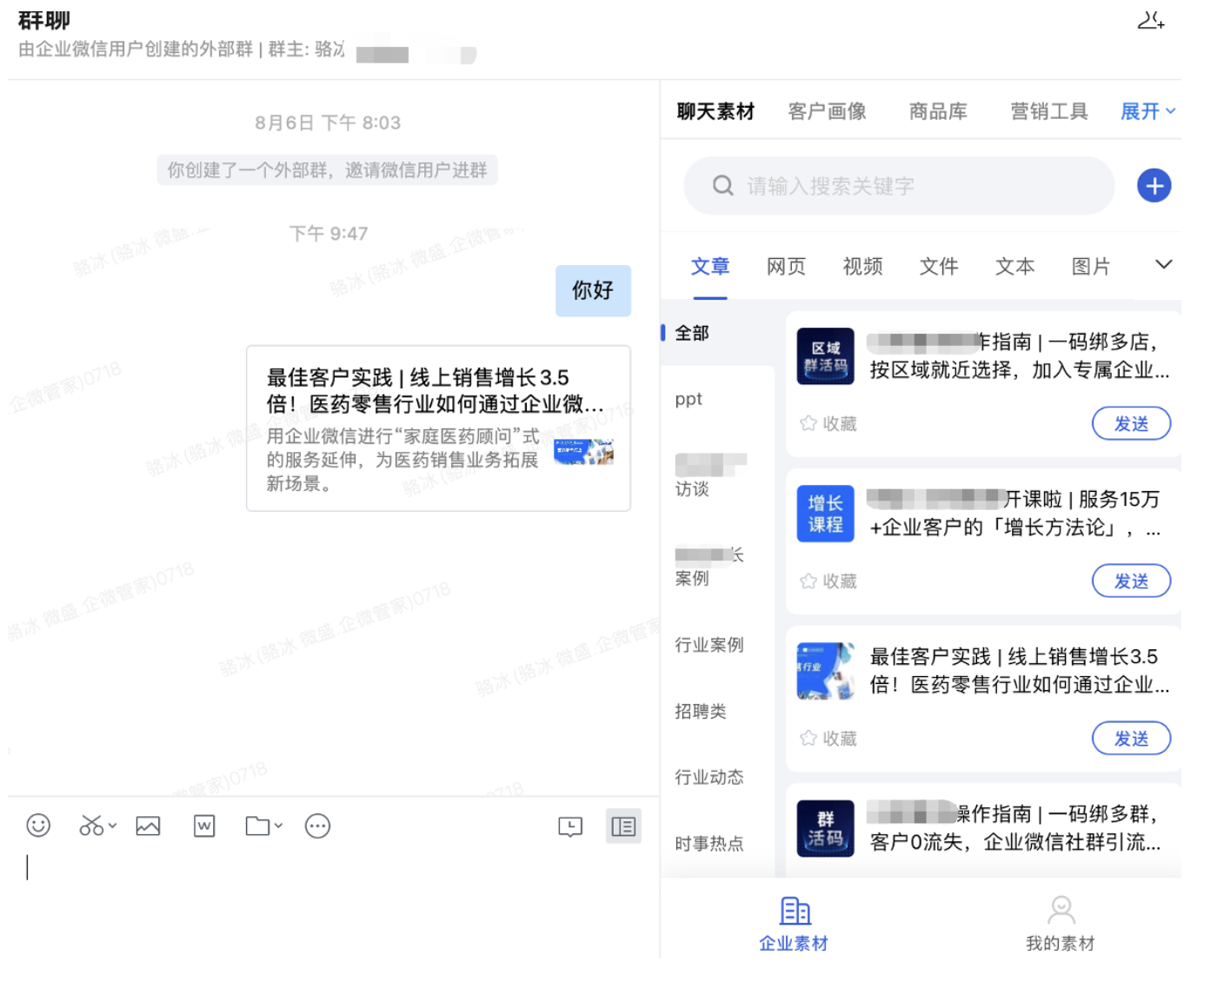Click the 医药零售 article thumbnail in material list
This screenshot has width=1217, height=989.
click(x=825, y=671)
